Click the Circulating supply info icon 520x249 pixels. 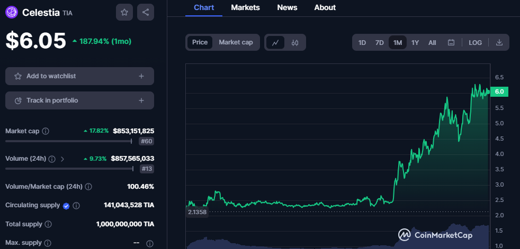click(x=76, y=205)
